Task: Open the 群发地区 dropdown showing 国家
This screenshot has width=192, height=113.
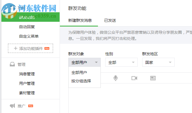Action: pos(158,62)
